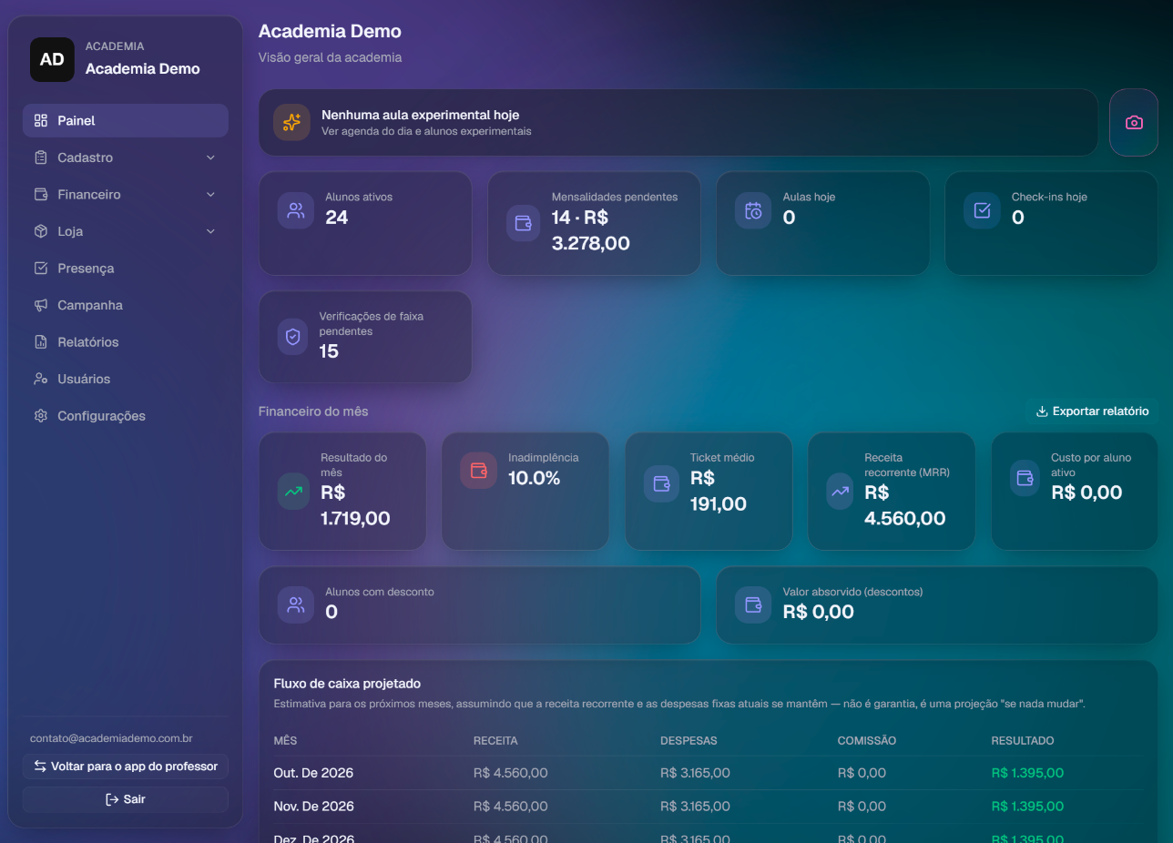Open Usuários in the sidebar
Viewport: 1173px width, 843px height.
(x=126, y=379)
